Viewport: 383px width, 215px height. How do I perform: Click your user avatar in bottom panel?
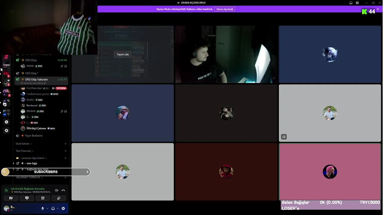pos(6,208)
